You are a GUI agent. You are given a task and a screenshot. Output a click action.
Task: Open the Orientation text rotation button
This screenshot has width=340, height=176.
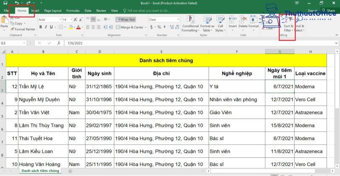[106, 20]
